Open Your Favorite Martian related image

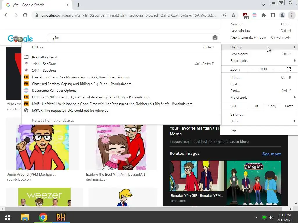[x=254, y=183]
